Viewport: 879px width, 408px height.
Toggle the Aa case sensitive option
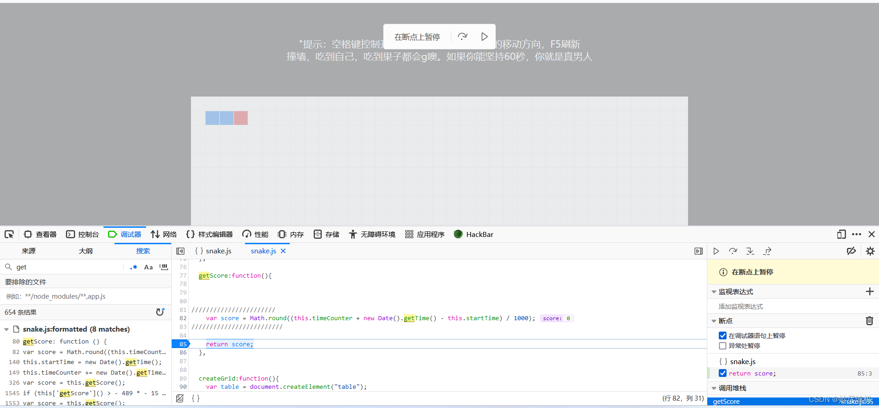pos(148,267)
